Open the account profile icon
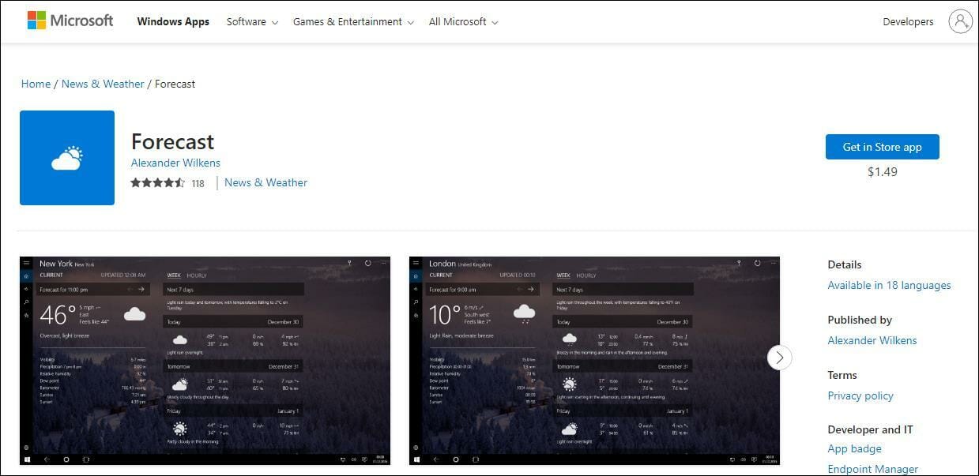This screenshot has height=476, width=979. [960, 21]
